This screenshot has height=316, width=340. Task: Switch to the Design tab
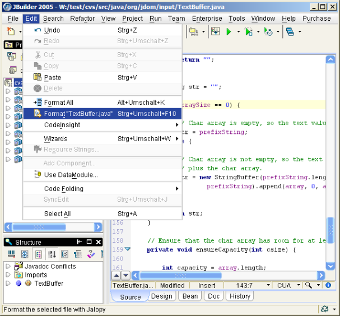point(162,296)
